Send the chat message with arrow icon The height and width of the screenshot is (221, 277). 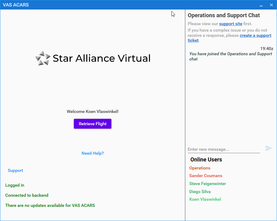tap(268, 148)
